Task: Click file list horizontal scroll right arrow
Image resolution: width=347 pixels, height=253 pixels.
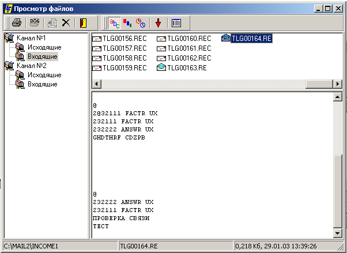Action: pyautogui.click(x=338, y=84)
